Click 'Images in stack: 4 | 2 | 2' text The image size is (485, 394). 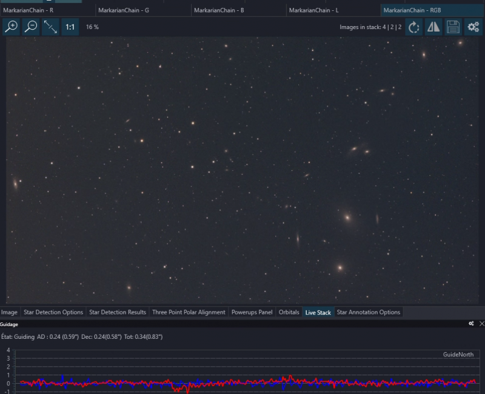pos(370,27)
